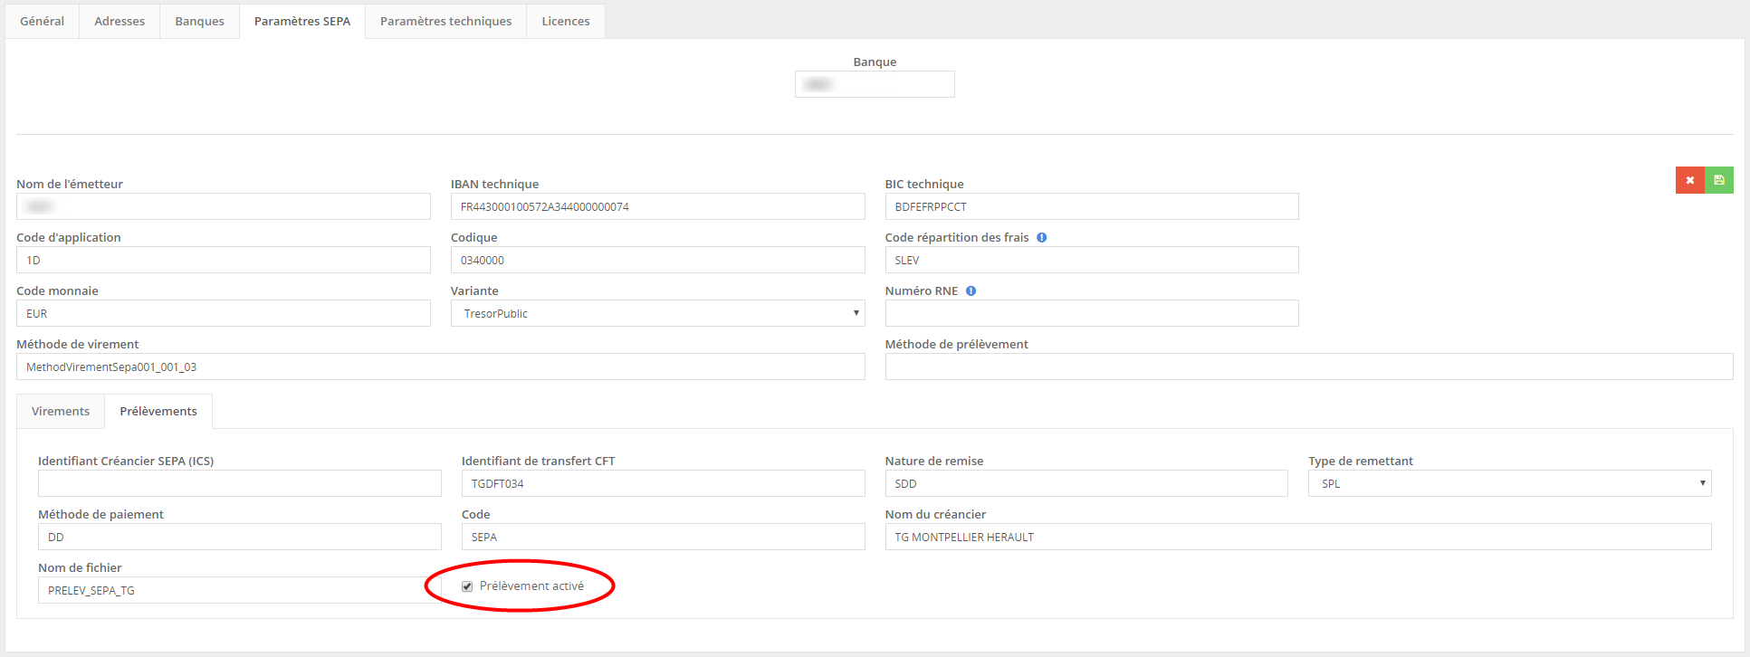Click the Banque field at top
The width and height of the screenshot is (1750, 657).
click(875, 84)
